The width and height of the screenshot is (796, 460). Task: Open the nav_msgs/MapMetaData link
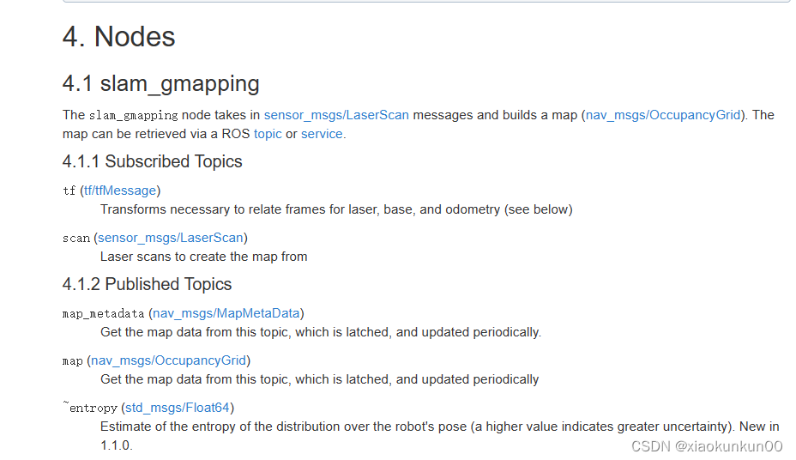[226, 313]
